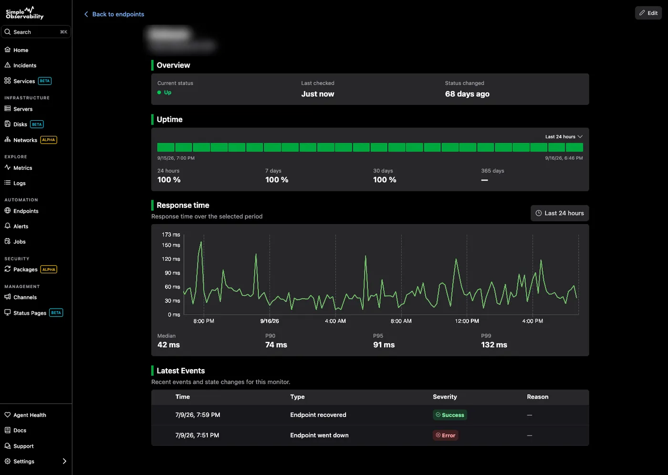This screenshot has height=475, width=668.
Task: Click the pencil icon on Edit button
Action: (x=642, y=13)
